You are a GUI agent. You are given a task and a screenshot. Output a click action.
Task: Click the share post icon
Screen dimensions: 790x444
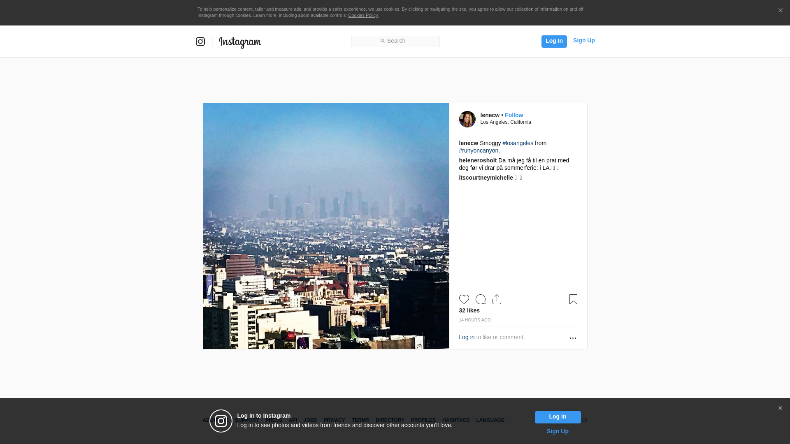pos(497,299)
